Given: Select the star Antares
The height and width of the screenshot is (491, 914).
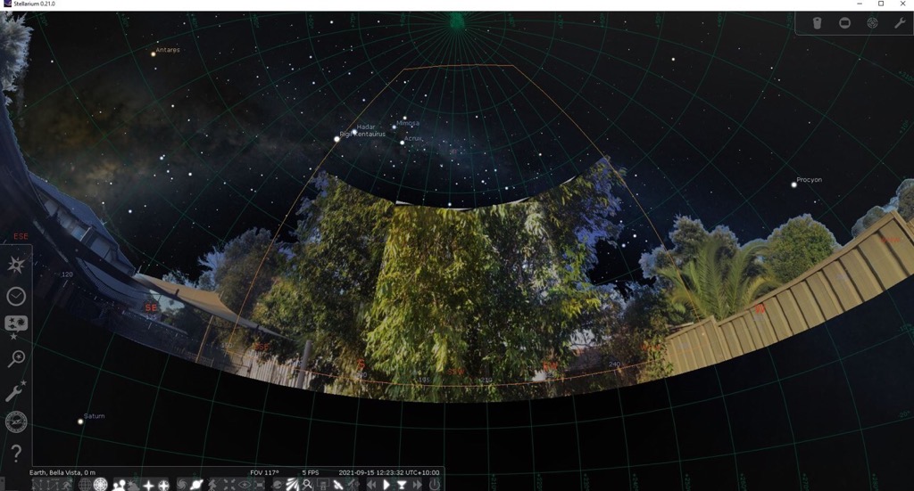Looking at the screenshot, I should 154,54.
